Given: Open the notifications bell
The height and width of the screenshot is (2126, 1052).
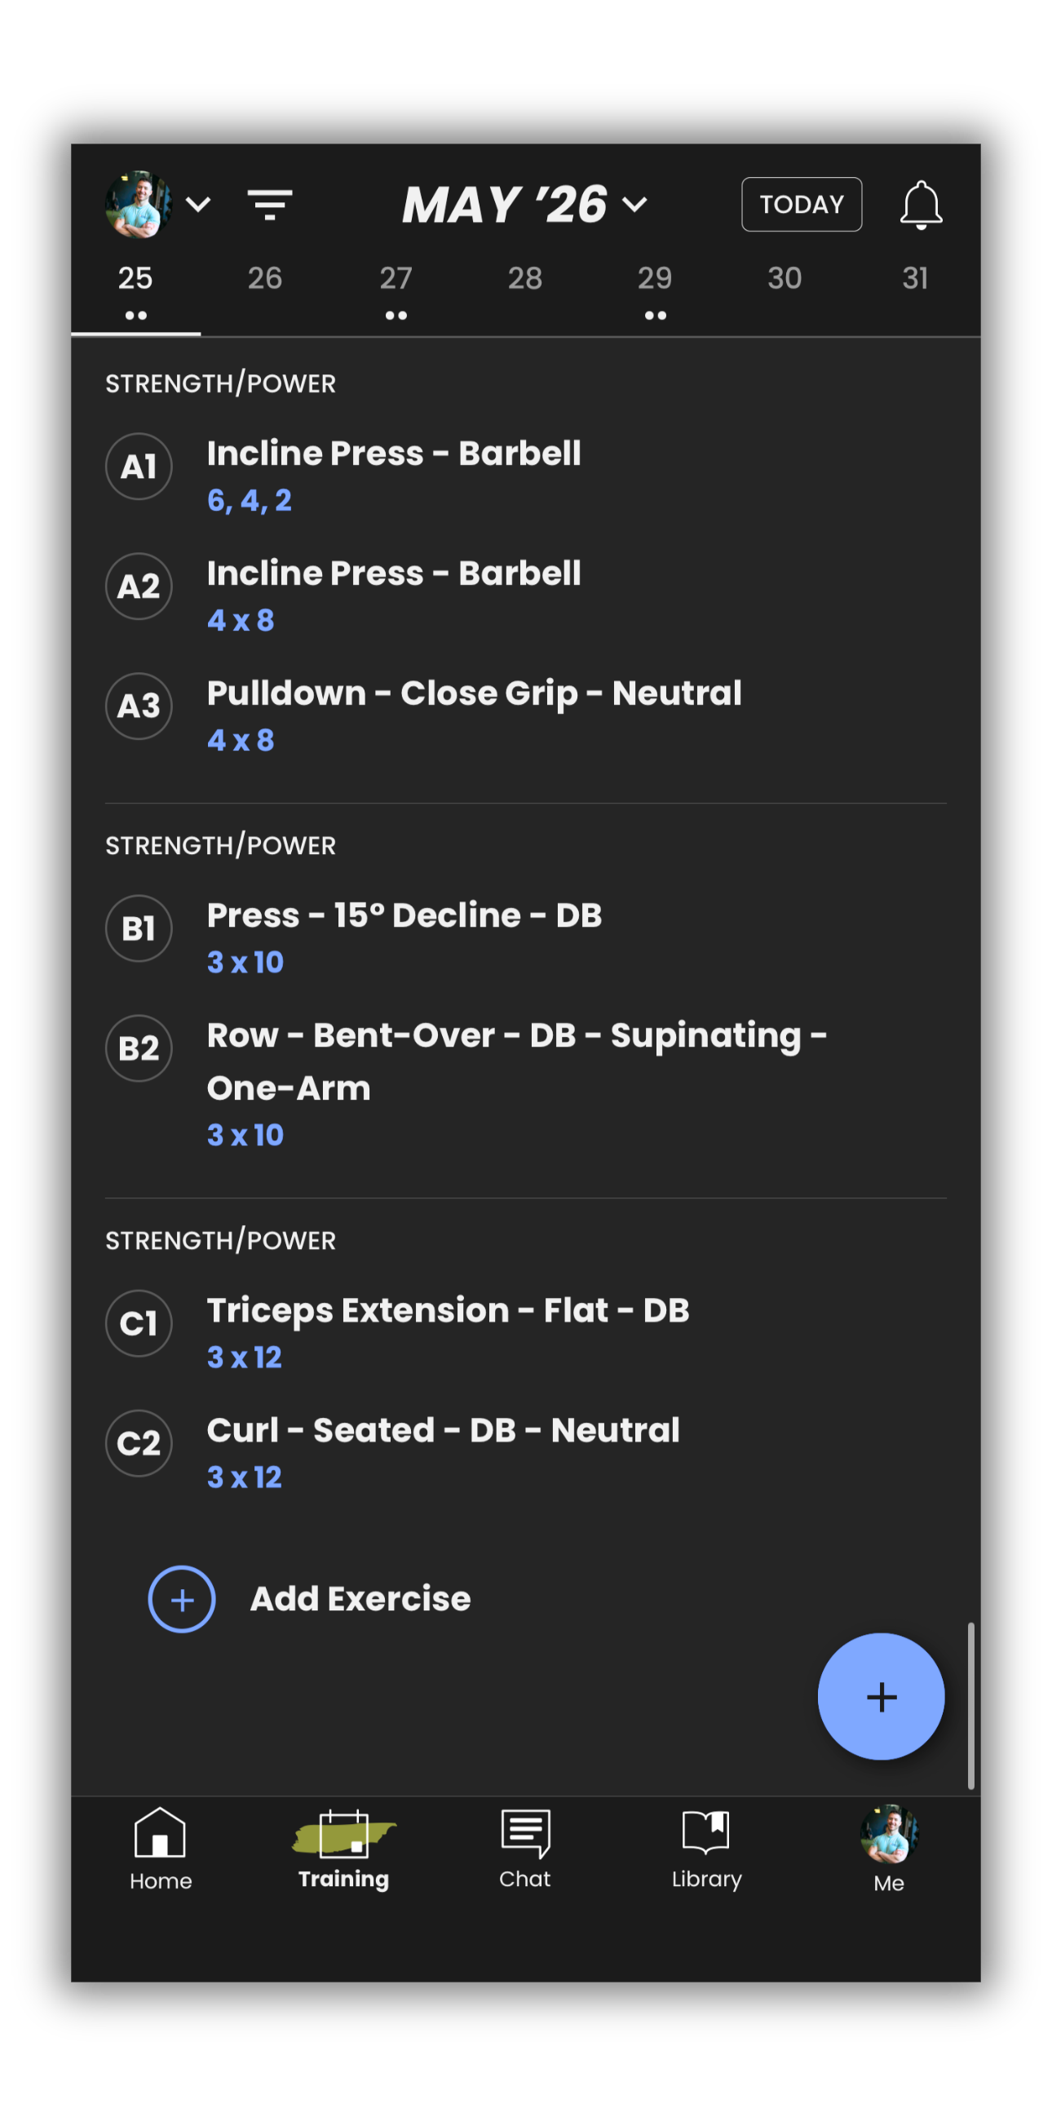Looking at the screenshot, I should click(920, 205).
